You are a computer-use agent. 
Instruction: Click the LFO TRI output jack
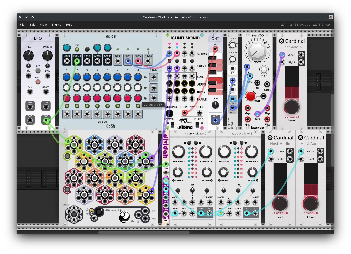46,107
